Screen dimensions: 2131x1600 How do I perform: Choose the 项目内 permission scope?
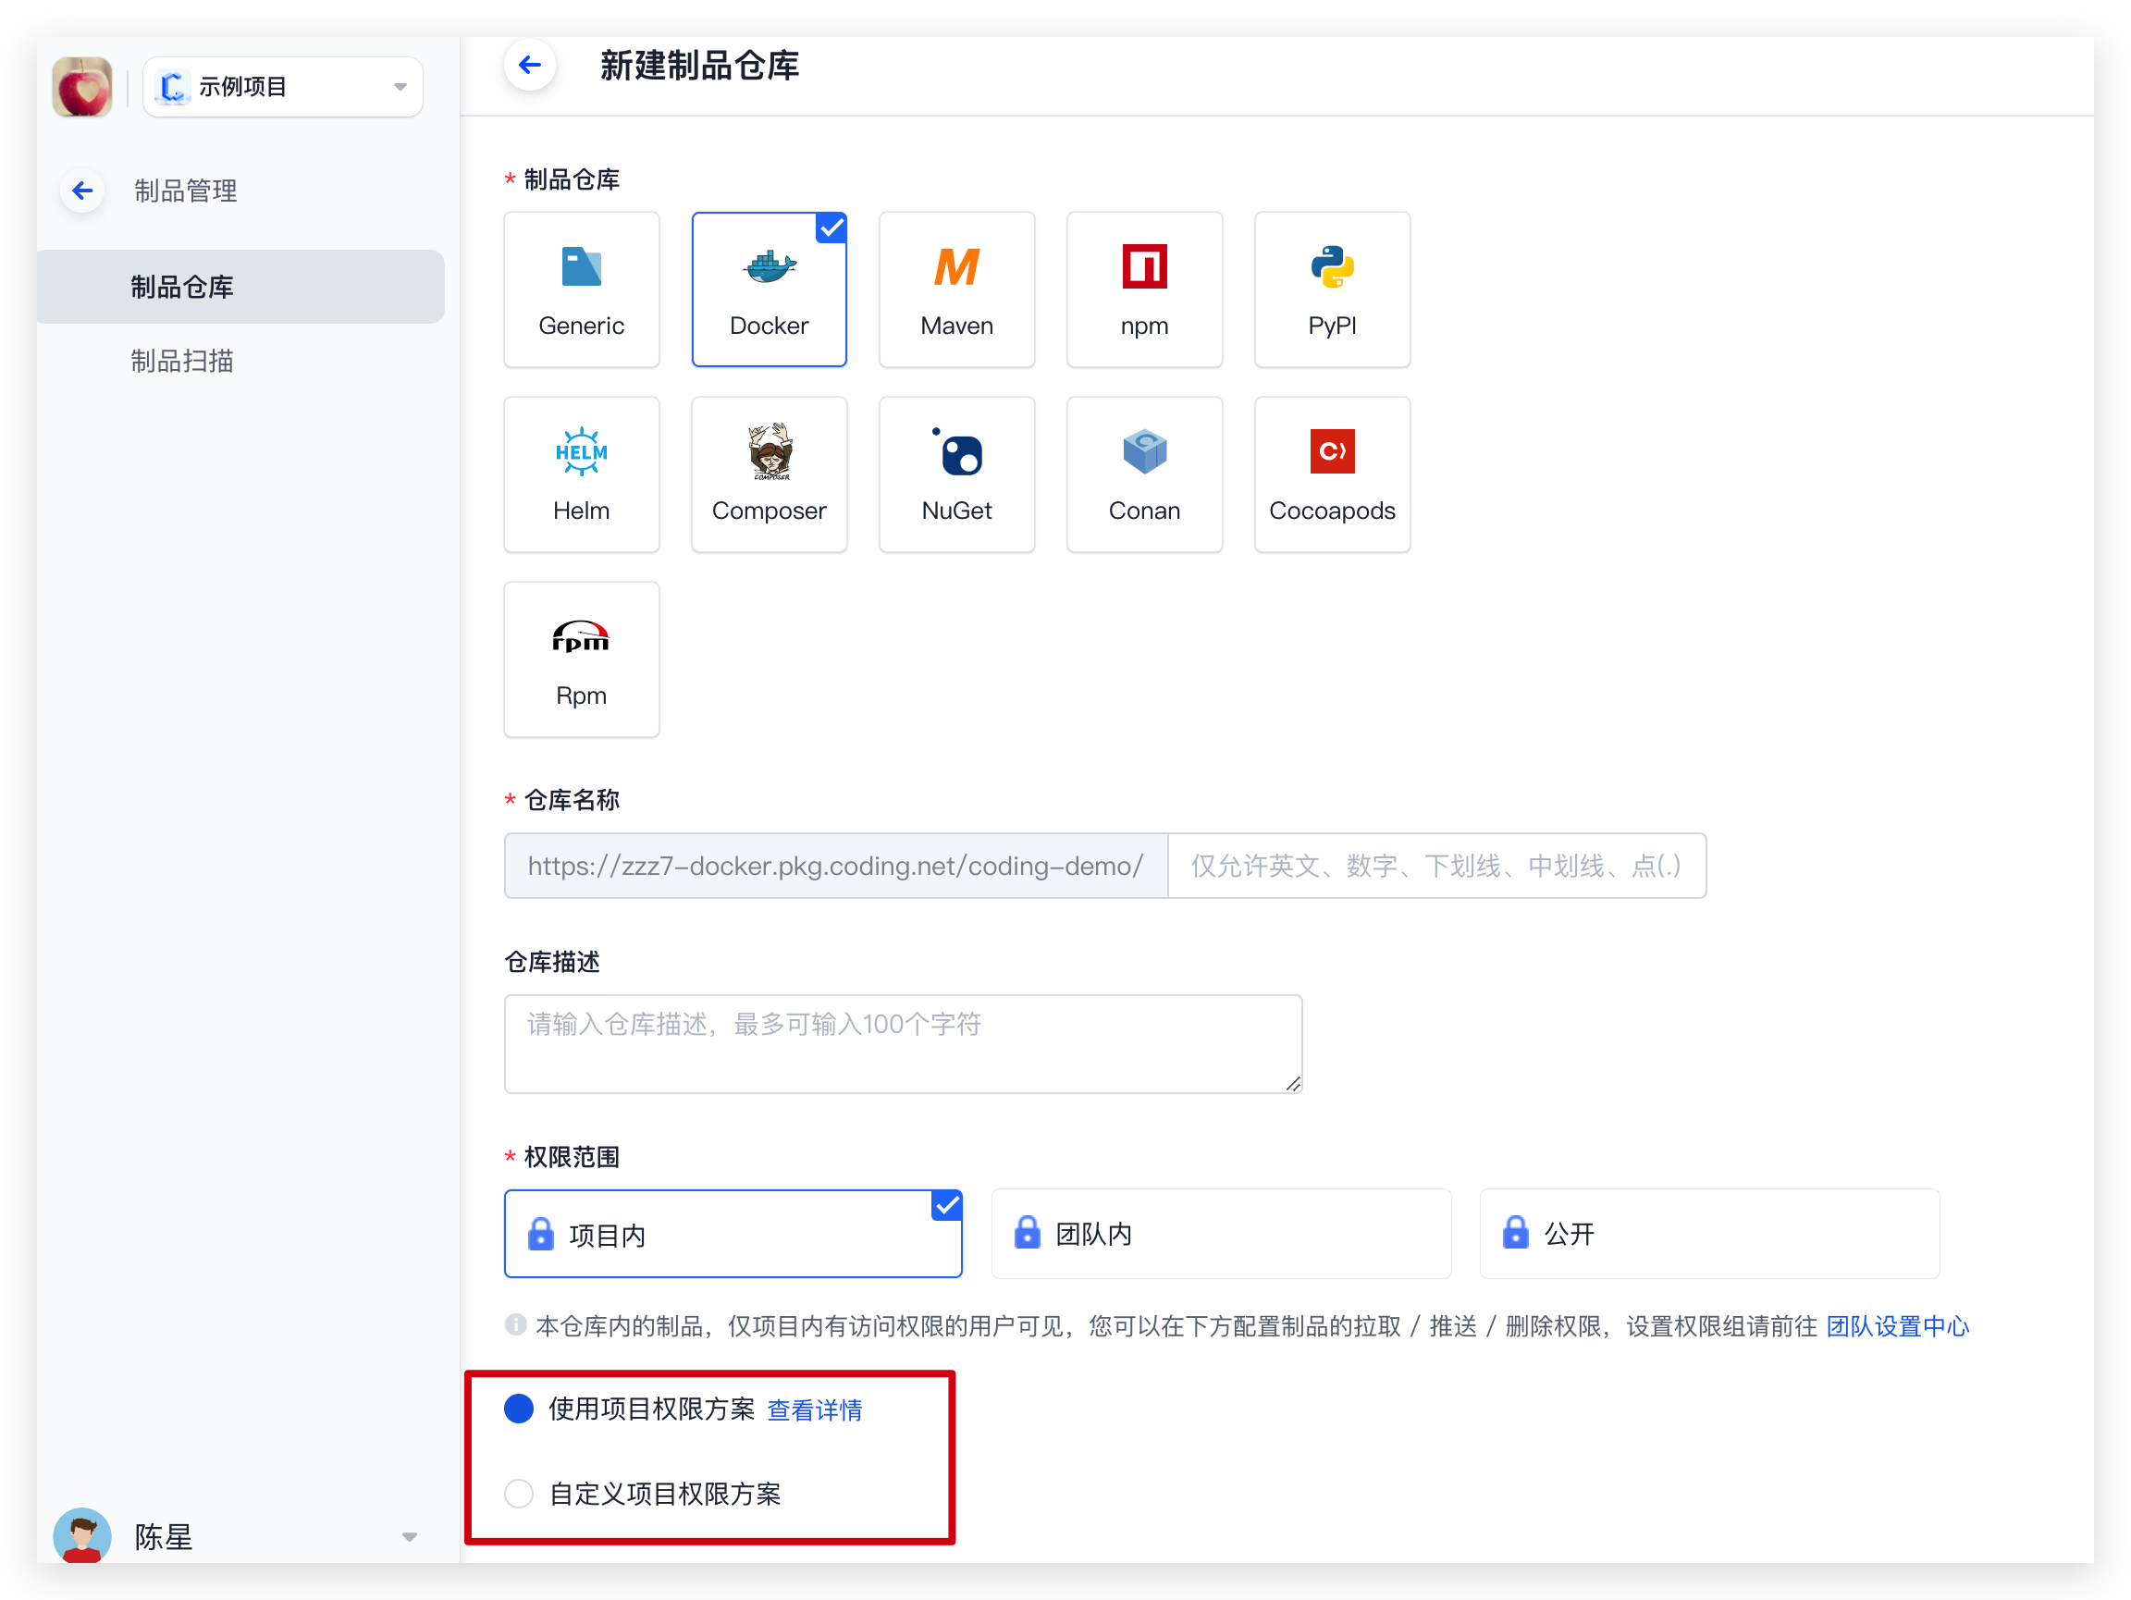tap(733, 1234)
